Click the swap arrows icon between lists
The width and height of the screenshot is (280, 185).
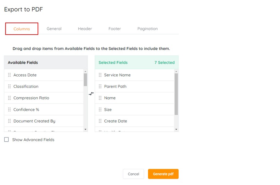pyautogui.click(x=91, y=94)
